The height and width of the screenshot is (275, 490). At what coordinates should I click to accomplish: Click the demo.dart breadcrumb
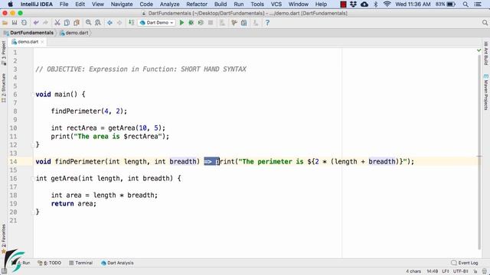pos(74,33)
